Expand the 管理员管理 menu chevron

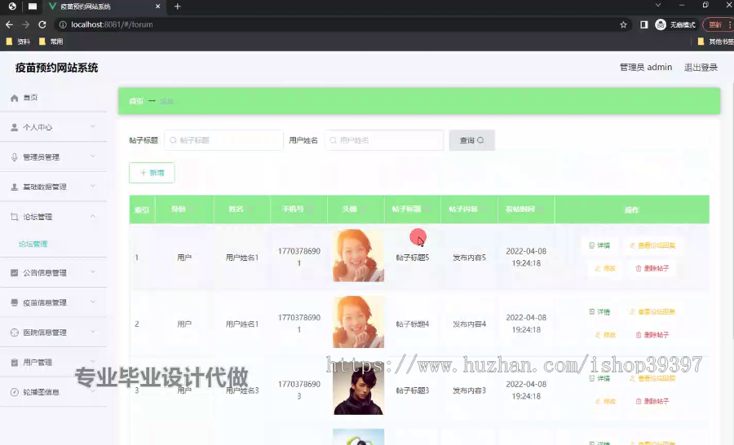93,156
